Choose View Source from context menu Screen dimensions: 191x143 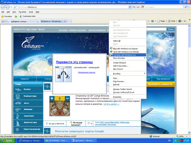pyautogui.click(x=128, y=69)
